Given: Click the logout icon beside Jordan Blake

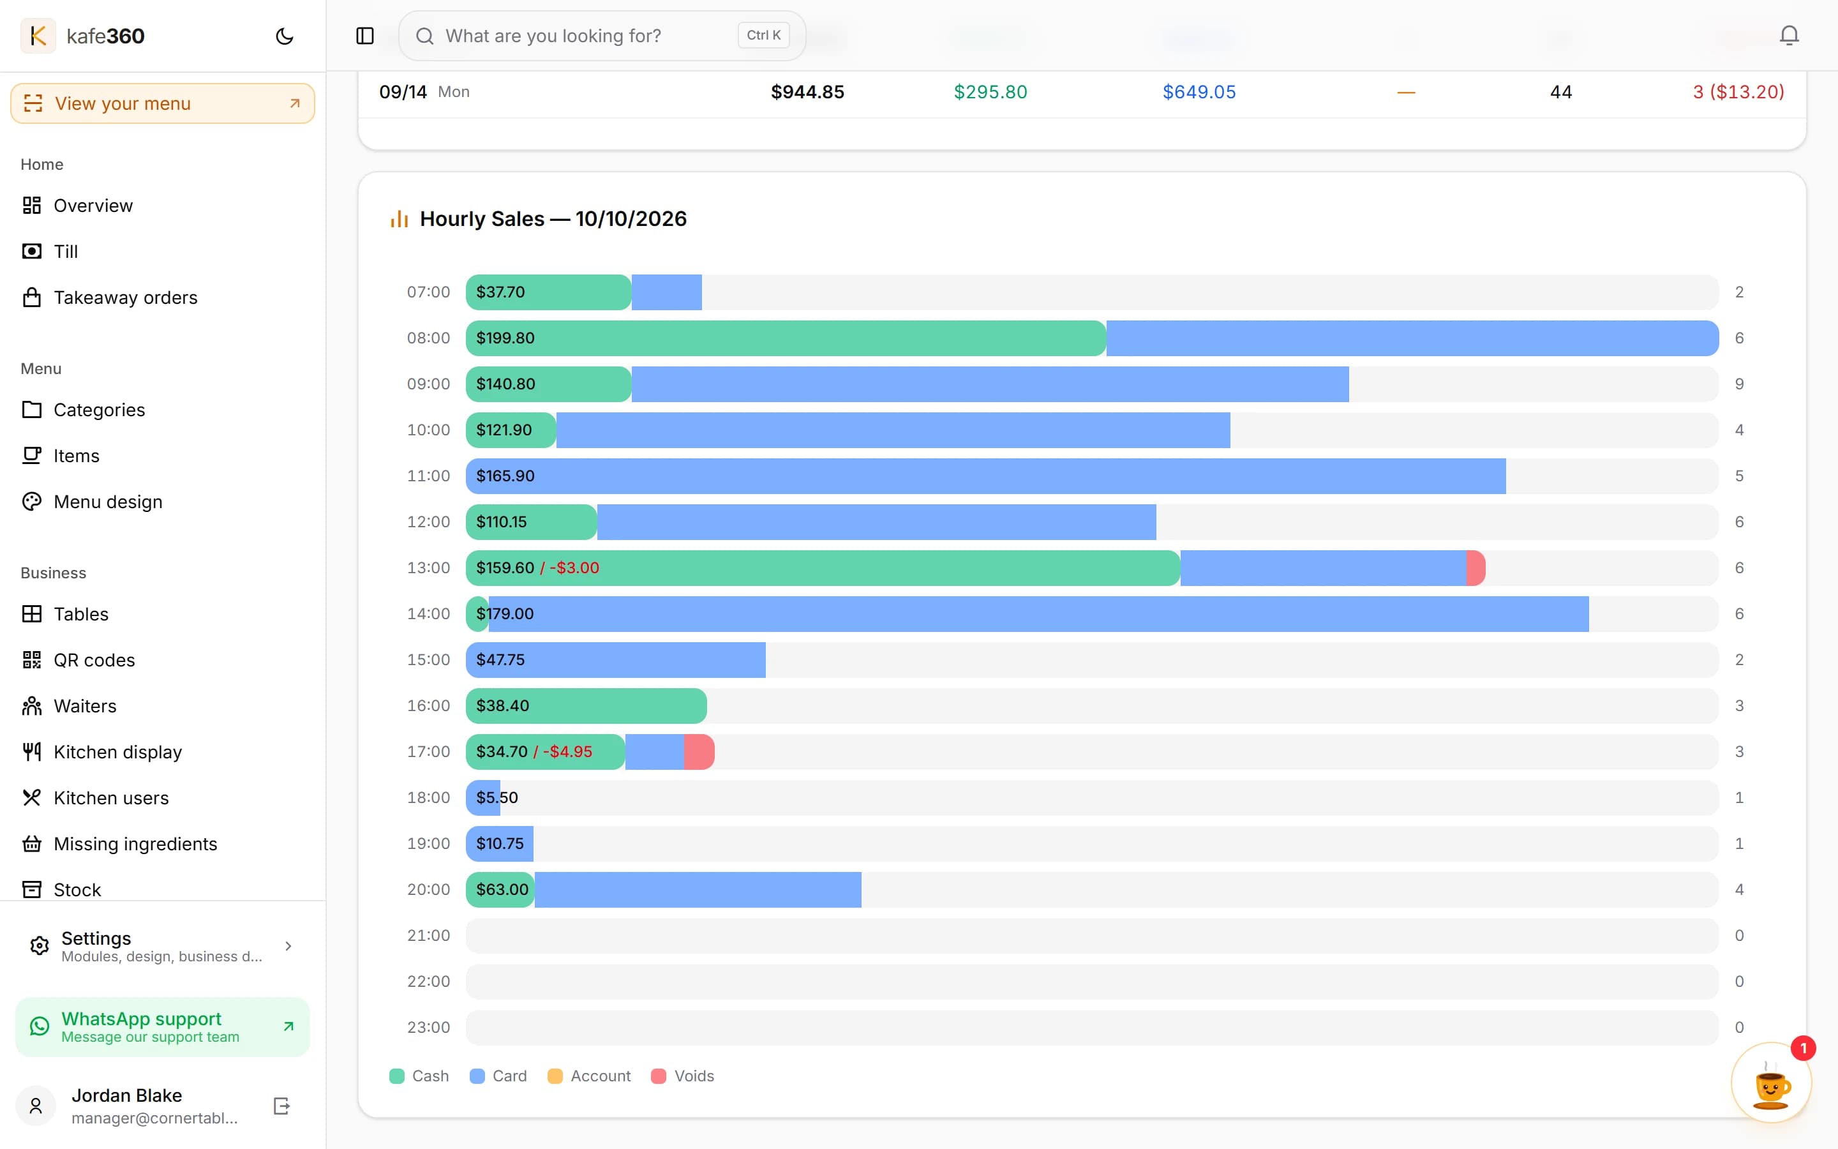Looking at the screenshot, I should 282,1106.
